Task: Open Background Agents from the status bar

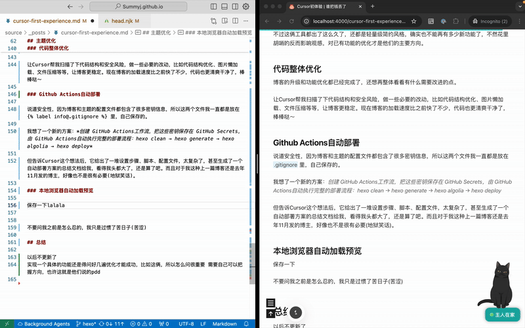Action: pos(43,323)
